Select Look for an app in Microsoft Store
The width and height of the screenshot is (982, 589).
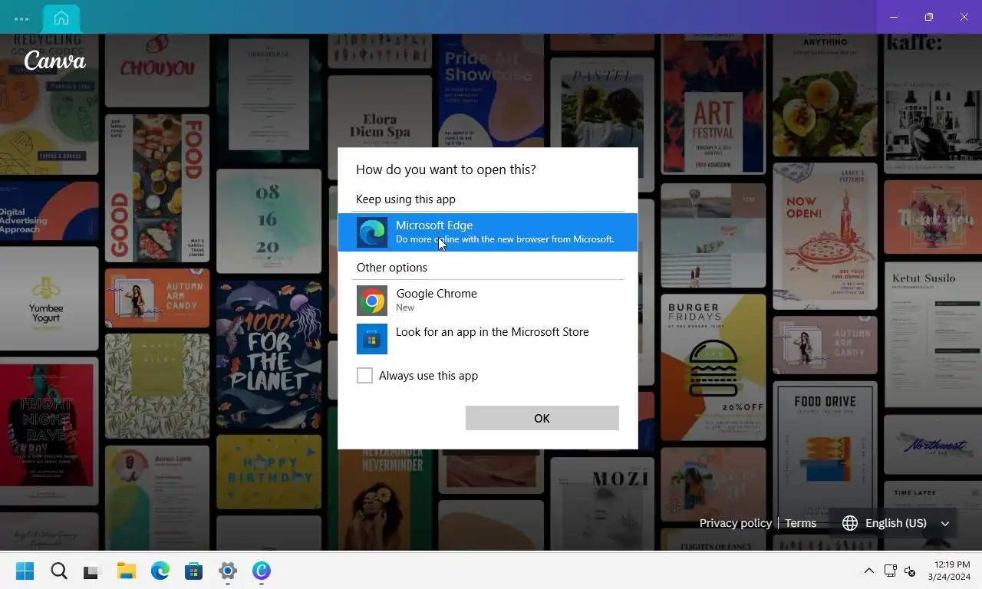point(488,339)
